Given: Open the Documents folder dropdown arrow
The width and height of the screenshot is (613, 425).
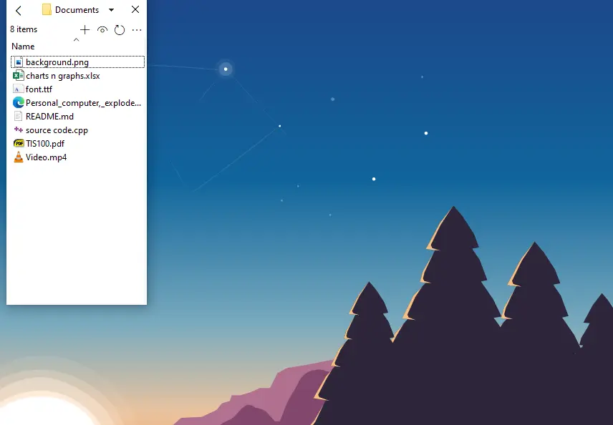Looking at the screenshot, I should 112,10.
